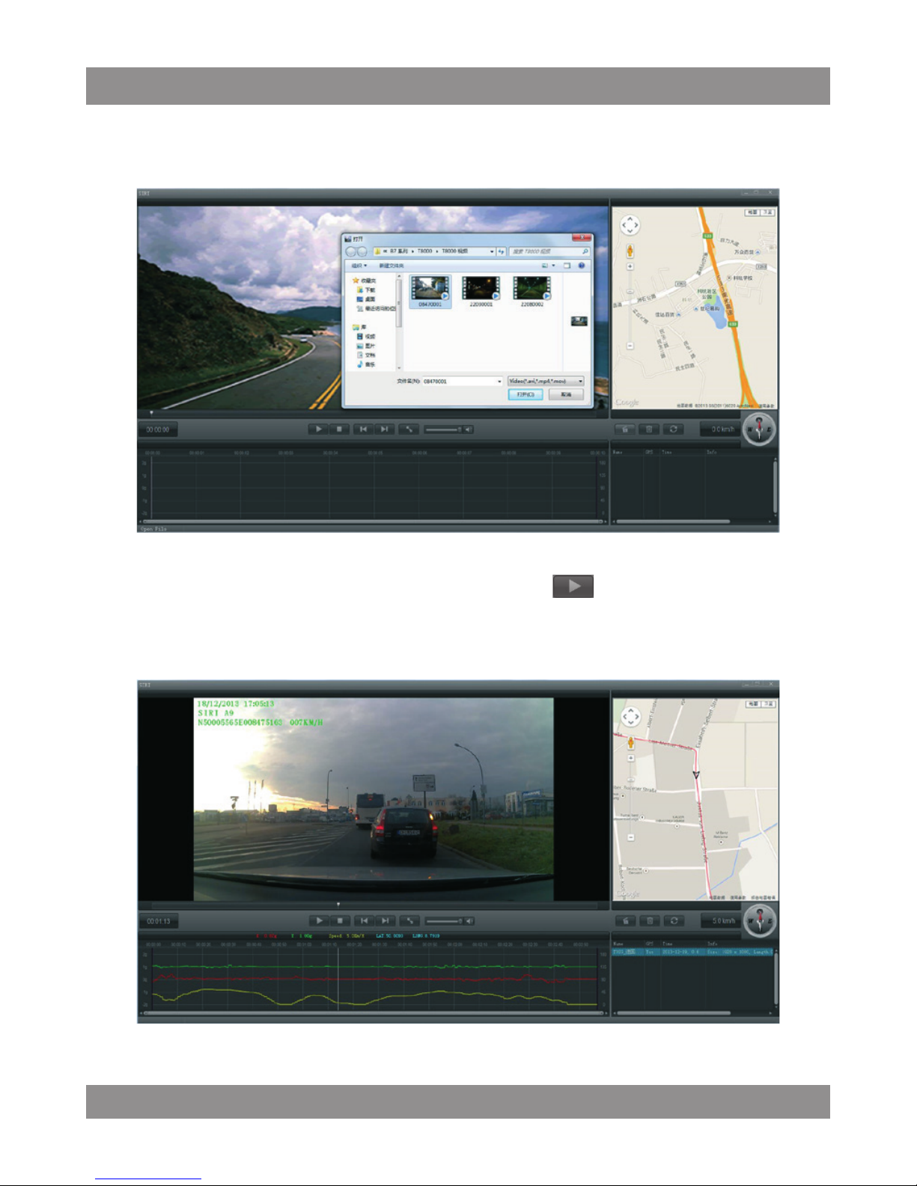
Task: Click the volume slider in the dashcam footage player
Action: pyautogui.click(x=443, y=921)
